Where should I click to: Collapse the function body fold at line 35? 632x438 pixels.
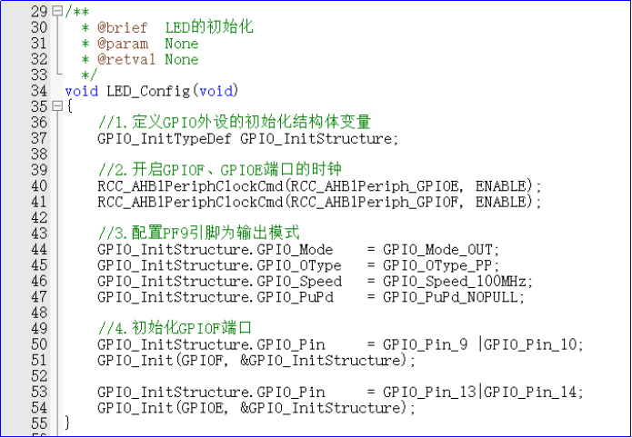(57, 107)
